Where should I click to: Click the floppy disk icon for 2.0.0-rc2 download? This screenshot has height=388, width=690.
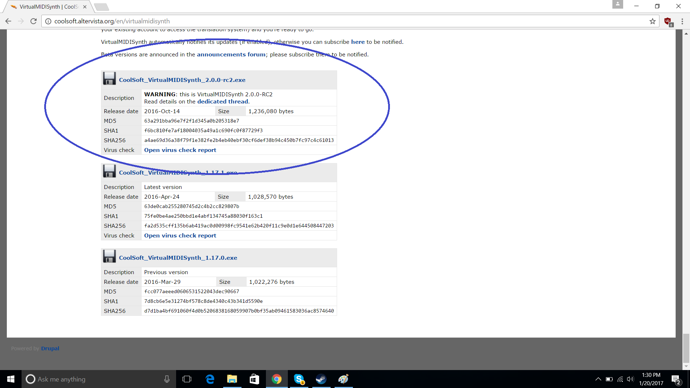click(109, 79)
